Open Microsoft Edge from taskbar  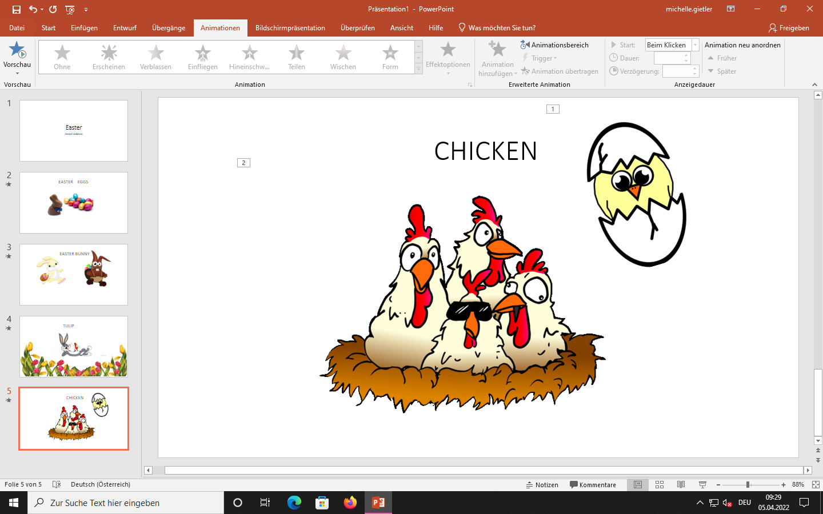[x=294, y=503]
